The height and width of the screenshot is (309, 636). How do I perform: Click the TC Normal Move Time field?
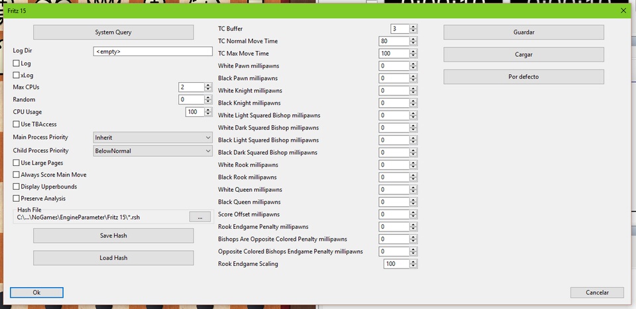(x=394, y=41)
